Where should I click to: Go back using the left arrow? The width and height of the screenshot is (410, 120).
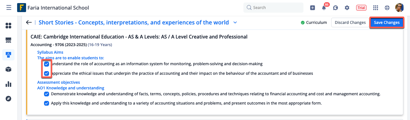coord(29,22)
